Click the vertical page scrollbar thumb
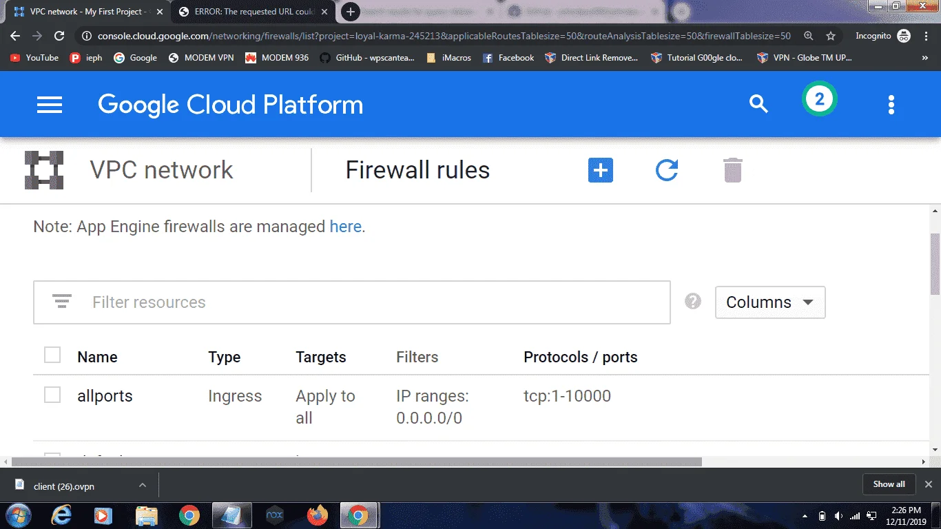941x529 pixels. coord(935,264)
